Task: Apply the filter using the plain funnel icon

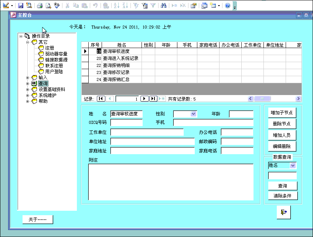Action: coord(153,6)
